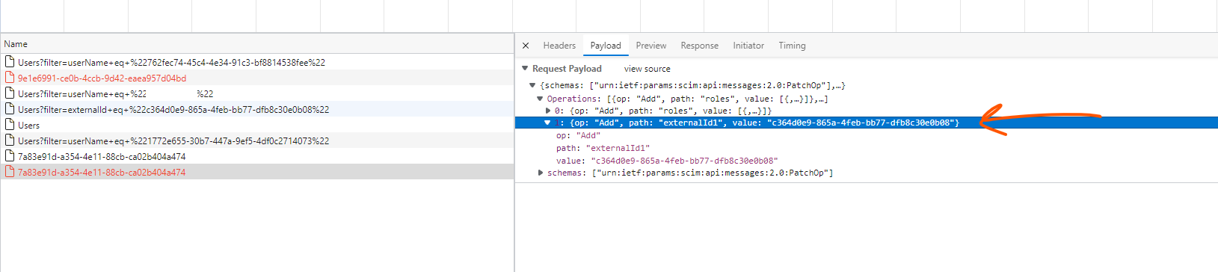
Task: Collapse the root {schemas: ...} object
Action: click(532, 85)
